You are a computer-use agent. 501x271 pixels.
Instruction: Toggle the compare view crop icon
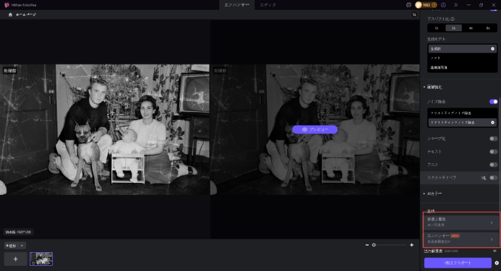tap(414, 15)
